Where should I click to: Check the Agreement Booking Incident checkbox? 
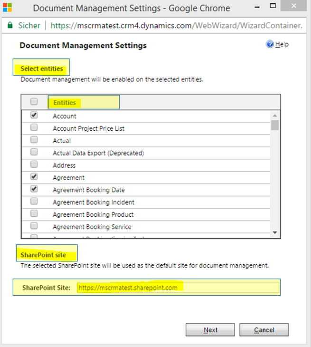(34, 201)
